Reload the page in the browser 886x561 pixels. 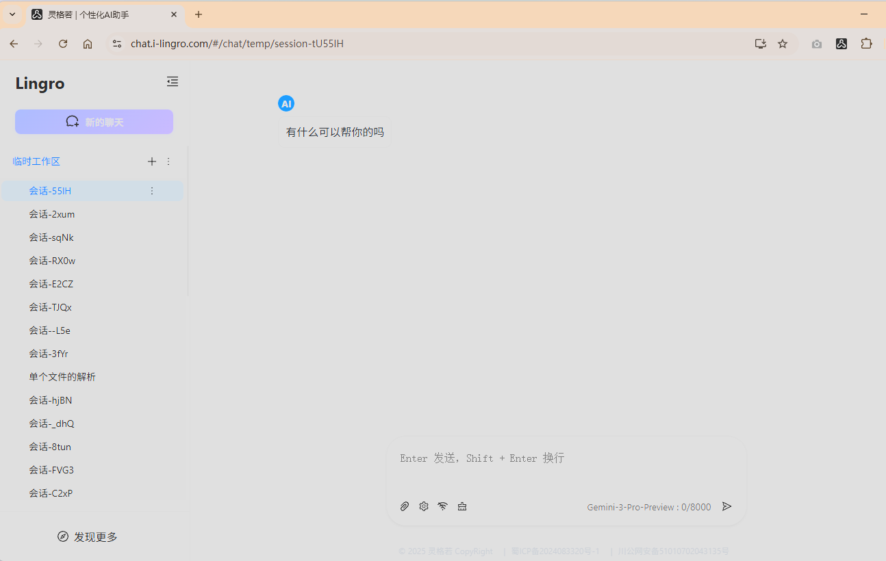coord(63,44)
